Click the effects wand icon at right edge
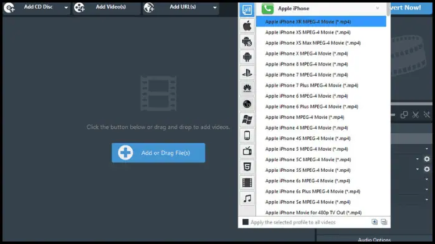 pyautogui.click(x=427, y=115)
